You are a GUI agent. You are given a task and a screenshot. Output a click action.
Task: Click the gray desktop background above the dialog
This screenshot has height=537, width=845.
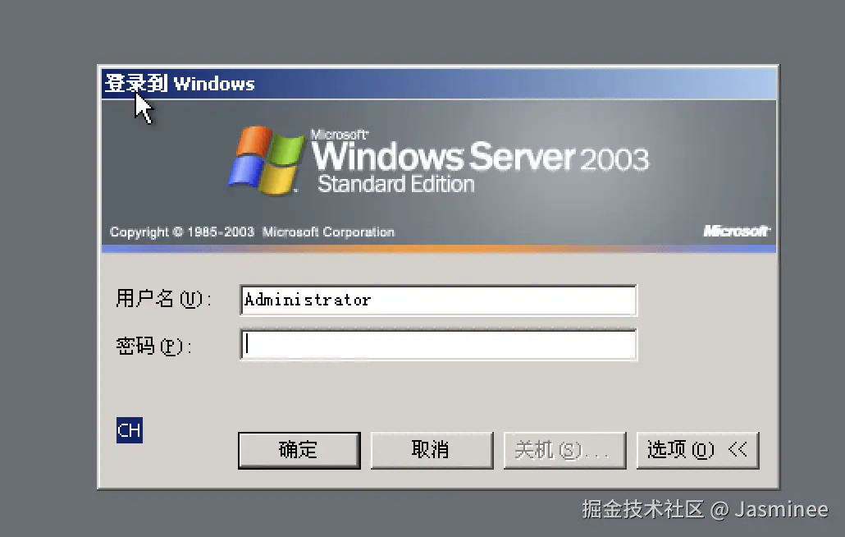click(422, 31)
